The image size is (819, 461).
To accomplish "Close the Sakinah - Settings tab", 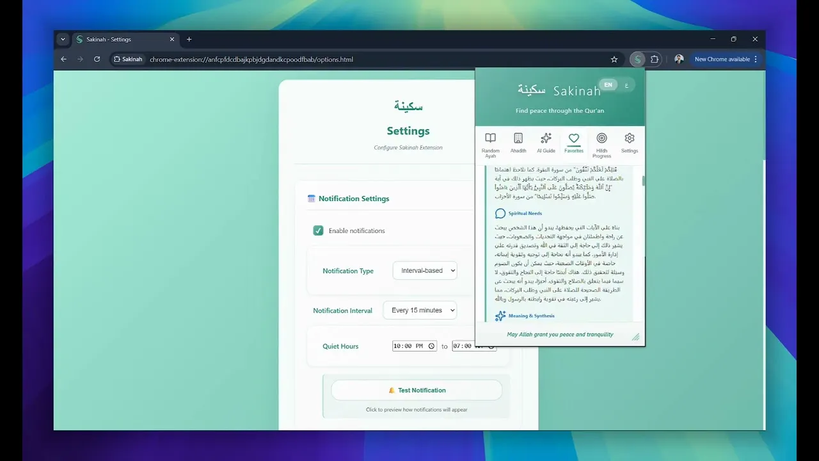I will click(172, 39).
